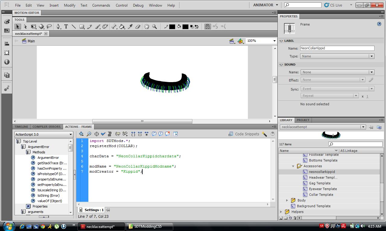The image size is (386, 231).
Task: Click the fill color swatch
Action: pyautogui.click(x=185, y=27)
